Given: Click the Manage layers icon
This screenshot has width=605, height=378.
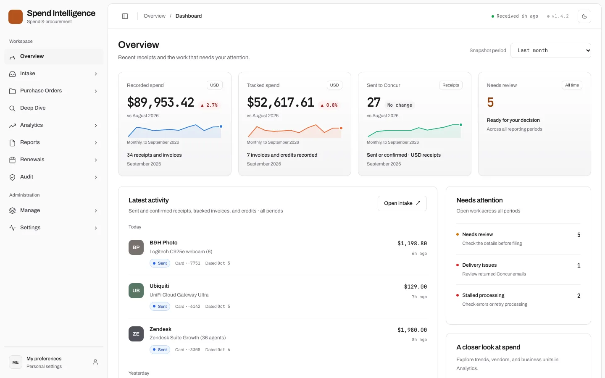Looking at the screenshot, I should click(x=13, y=211).
